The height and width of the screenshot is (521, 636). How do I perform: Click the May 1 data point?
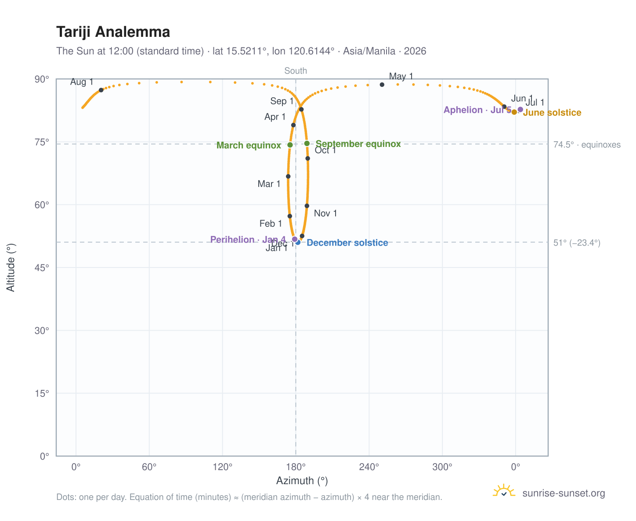click(x=382, y=85)
